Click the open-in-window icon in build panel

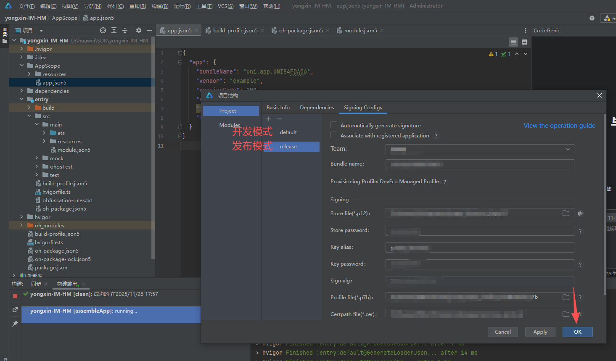coord(15,310)
